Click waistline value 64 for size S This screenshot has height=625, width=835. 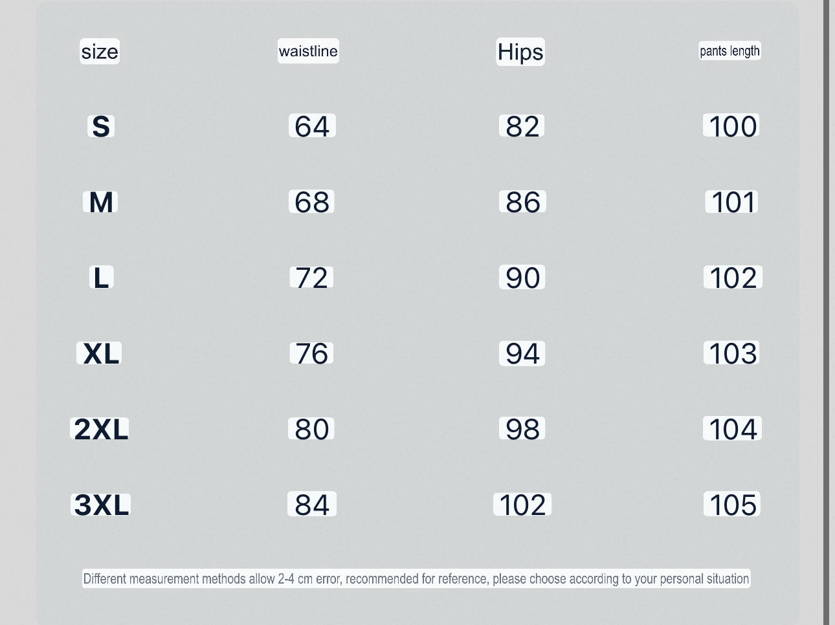[x=312, y=126]
